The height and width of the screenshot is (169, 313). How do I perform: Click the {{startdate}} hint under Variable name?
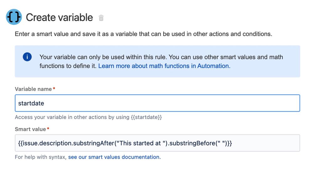146,117
